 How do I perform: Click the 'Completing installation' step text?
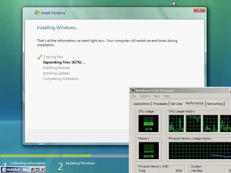coord(61,79)
